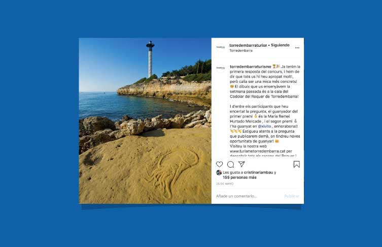Open torredembarraturisme header profile picture
This screenshot has width=382, height=247.
[221, 48]
